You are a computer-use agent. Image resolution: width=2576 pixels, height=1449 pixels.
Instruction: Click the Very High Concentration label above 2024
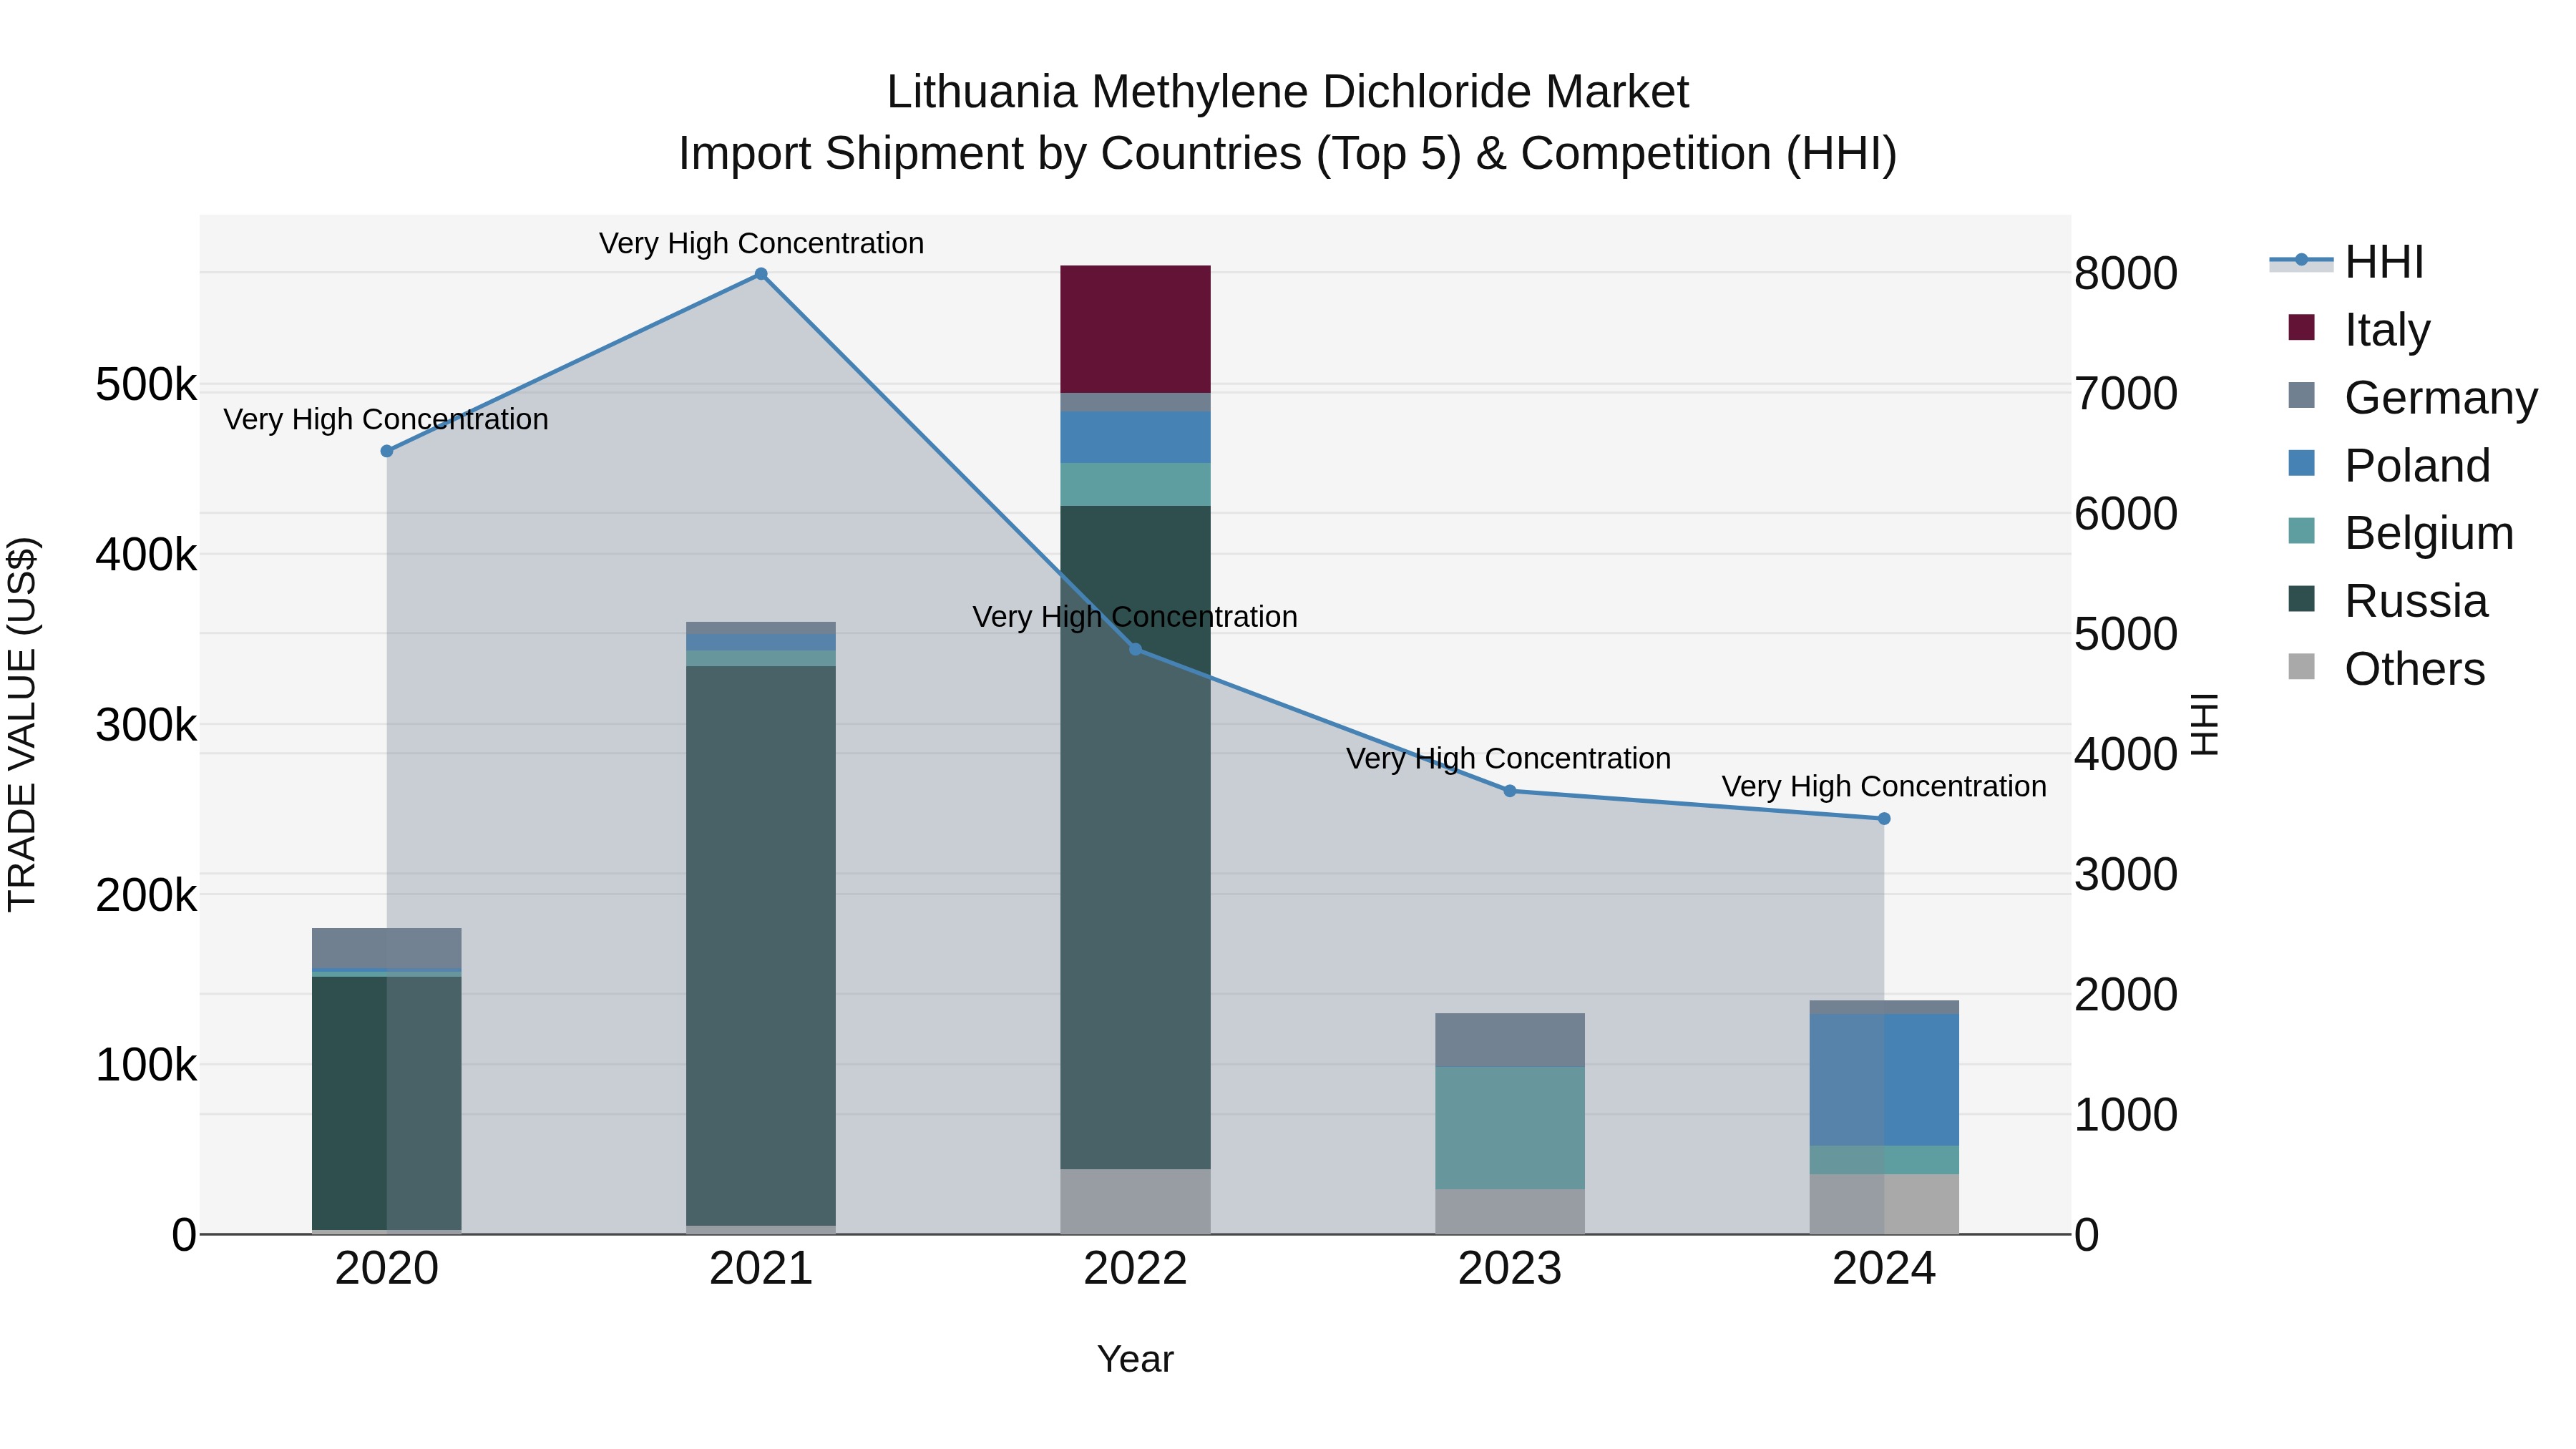(1884, 787)
